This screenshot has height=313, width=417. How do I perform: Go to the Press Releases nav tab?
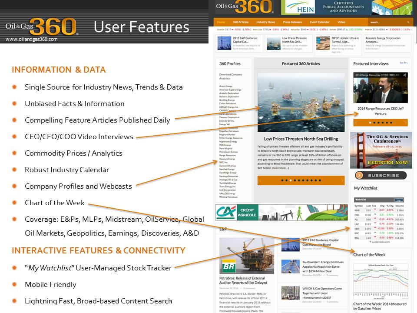pyautogui.click(x=292, y=22)
